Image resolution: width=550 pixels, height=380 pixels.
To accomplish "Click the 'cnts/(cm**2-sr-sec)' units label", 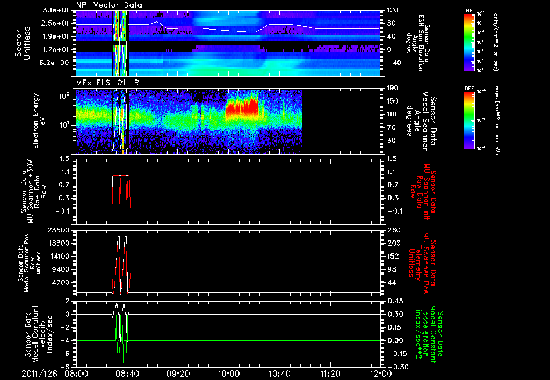I will click(x=496, y=42).
